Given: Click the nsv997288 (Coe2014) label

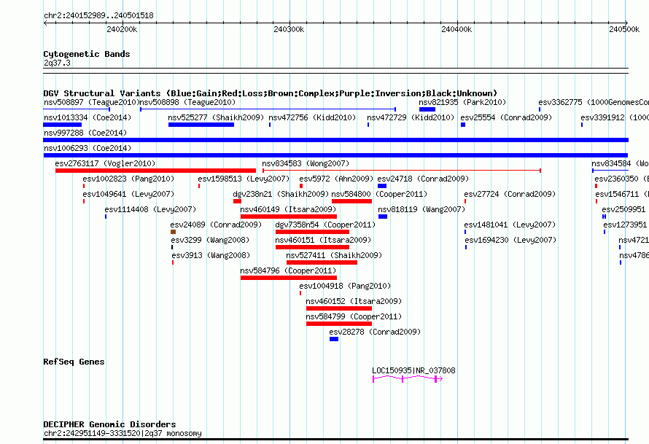Looking at the screenshot, I should (x=85, y=133).
